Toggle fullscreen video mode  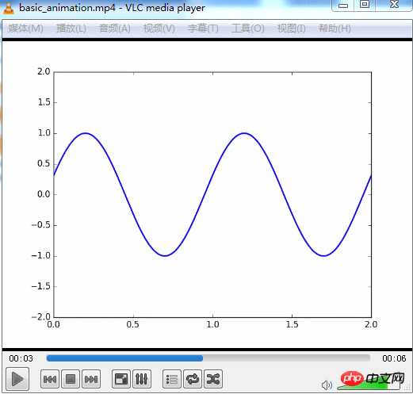121,379
